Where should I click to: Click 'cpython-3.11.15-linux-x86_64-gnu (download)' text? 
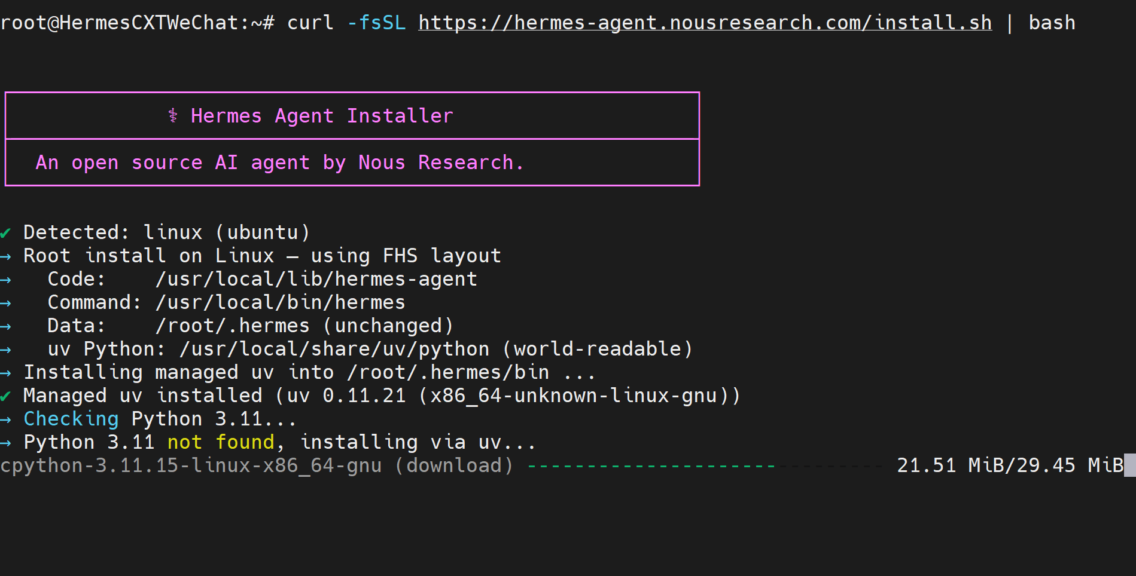[257, 465]
